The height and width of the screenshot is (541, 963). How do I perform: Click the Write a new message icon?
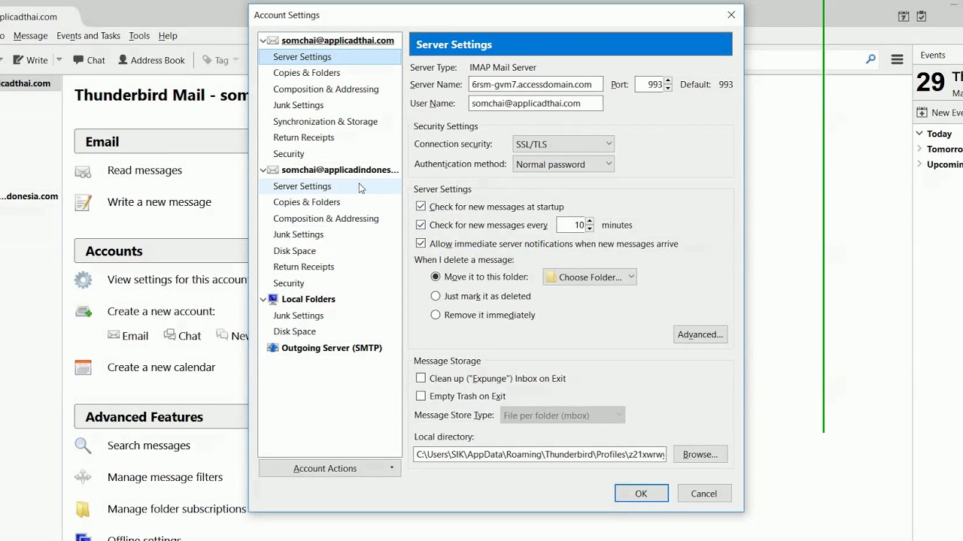click(83, 202)
